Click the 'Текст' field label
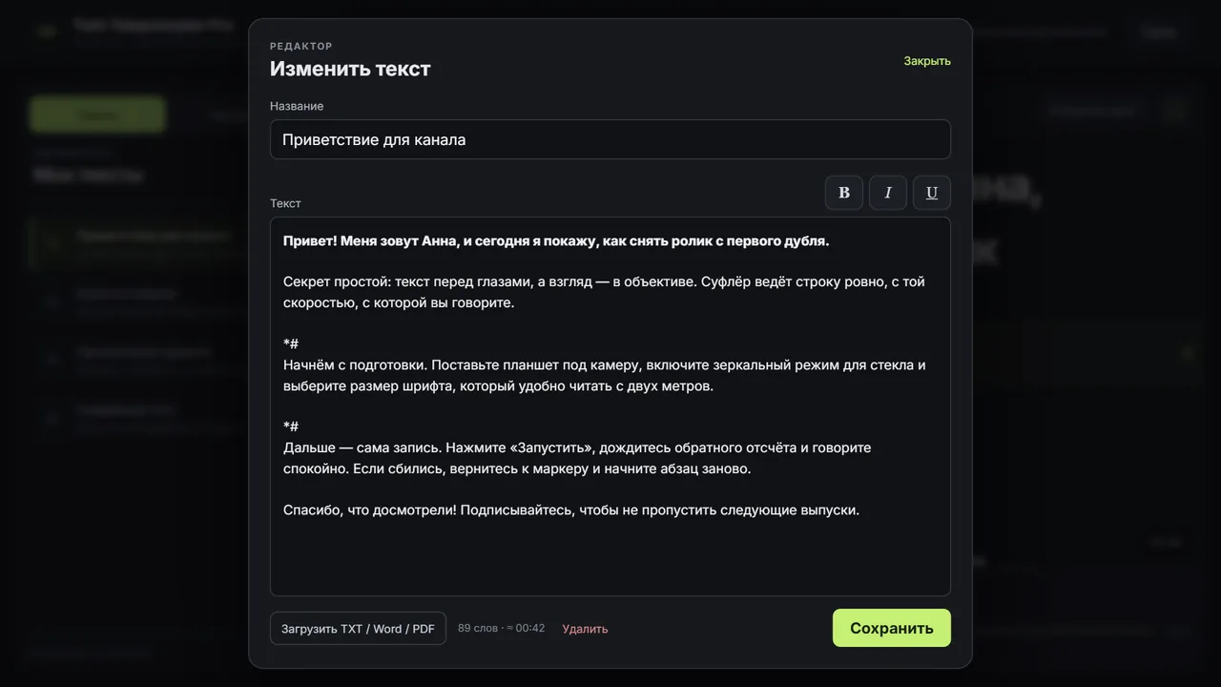 (x=285, y=203)
